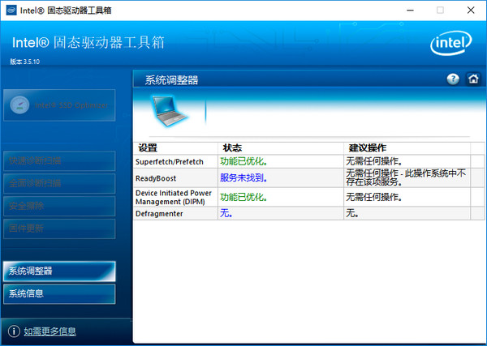Open 安全擦除 secure erase
Viewport: 487px width, 346px height.
[x=59, y=206]
